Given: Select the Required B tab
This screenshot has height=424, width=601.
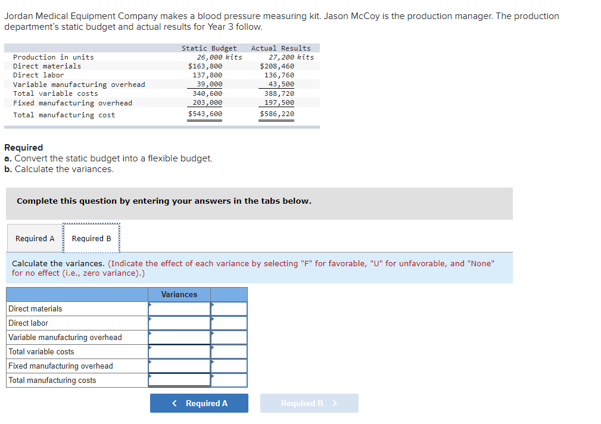Looking at the screenshot, I should [91, 238].
